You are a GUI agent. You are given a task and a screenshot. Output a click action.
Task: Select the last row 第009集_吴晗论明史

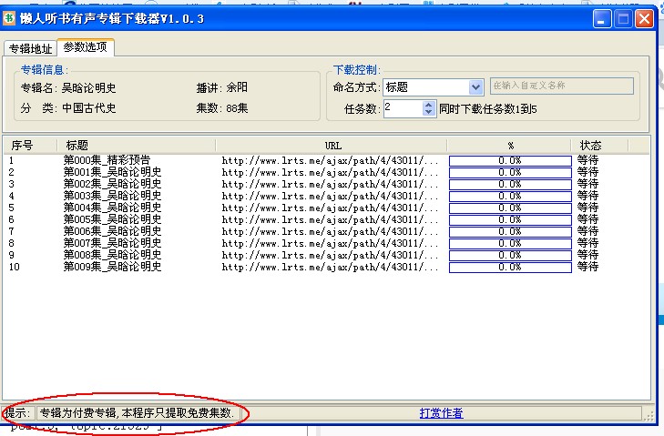pyautogui.click(x=112, y=267)
